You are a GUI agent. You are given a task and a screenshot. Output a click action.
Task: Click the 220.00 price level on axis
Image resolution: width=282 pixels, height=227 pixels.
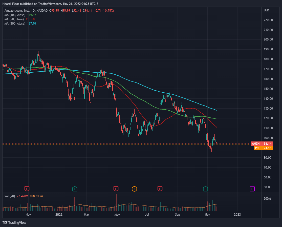[x=268, y=20]
